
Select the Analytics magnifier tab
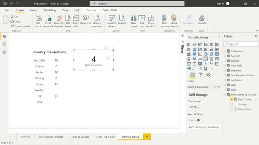click(209, 75)
